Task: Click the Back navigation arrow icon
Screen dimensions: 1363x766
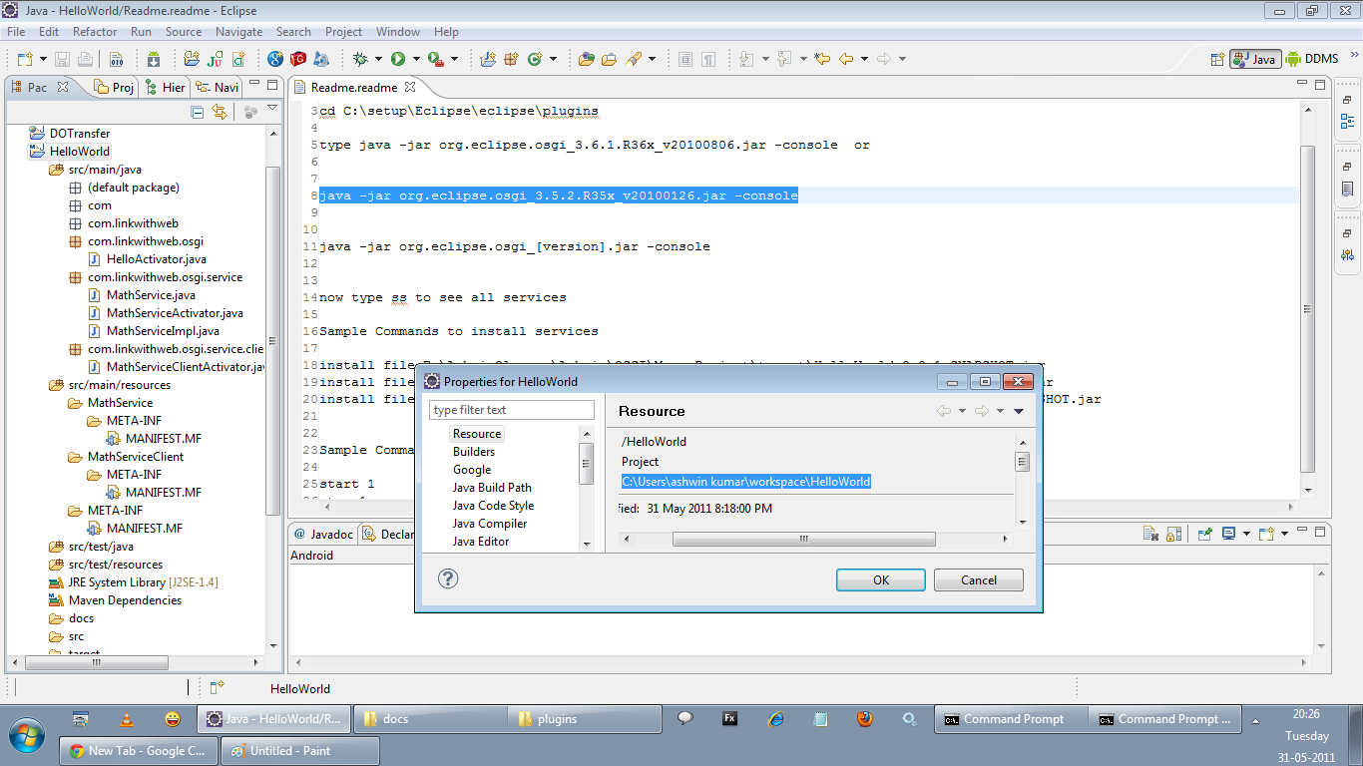Action: click(846, 59)
